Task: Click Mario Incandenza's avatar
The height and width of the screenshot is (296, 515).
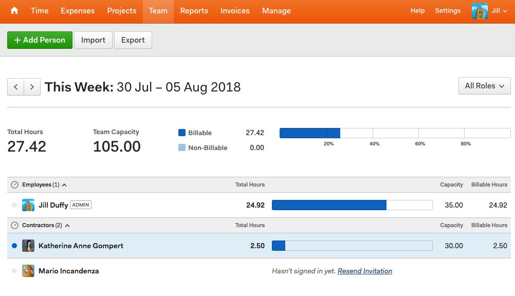Action: 28,271
